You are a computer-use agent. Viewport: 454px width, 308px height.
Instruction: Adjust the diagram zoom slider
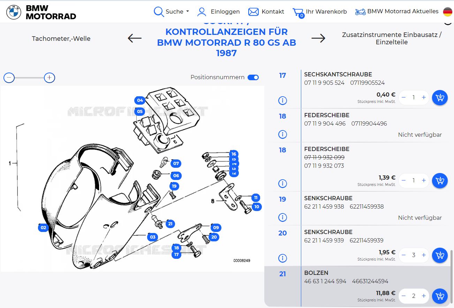(29, 77)
